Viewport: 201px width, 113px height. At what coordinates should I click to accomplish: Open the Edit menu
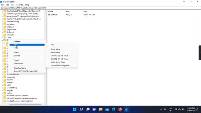7,5
